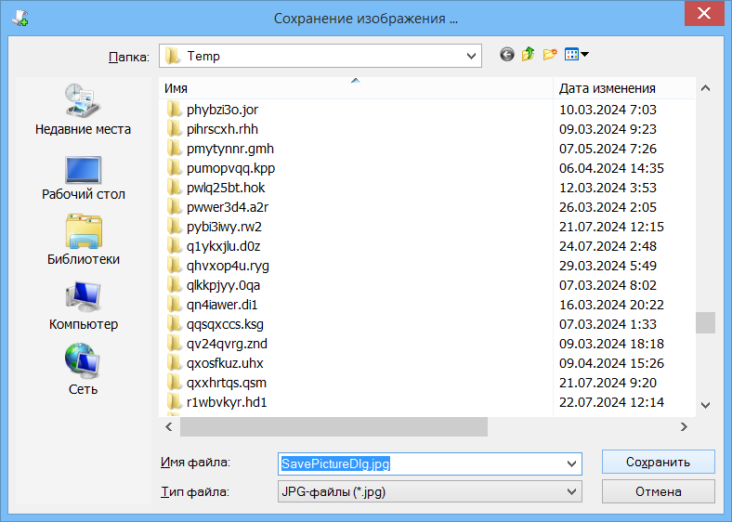Click the date 21.07.2024 9:20
Screen dimensions: 732x522
point(608,383)
